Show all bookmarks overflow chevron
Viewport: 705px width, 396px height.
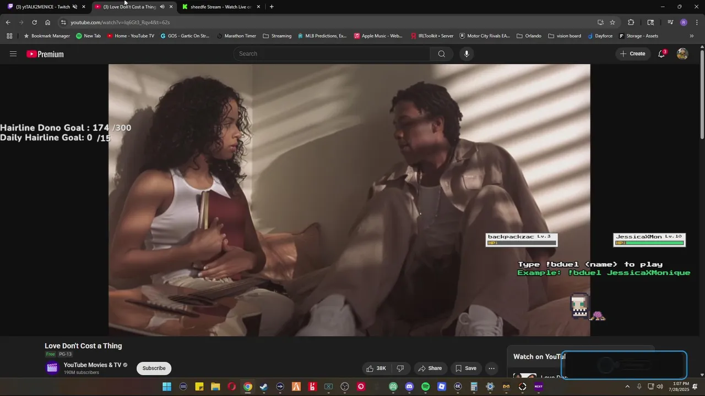pos(692,36)
